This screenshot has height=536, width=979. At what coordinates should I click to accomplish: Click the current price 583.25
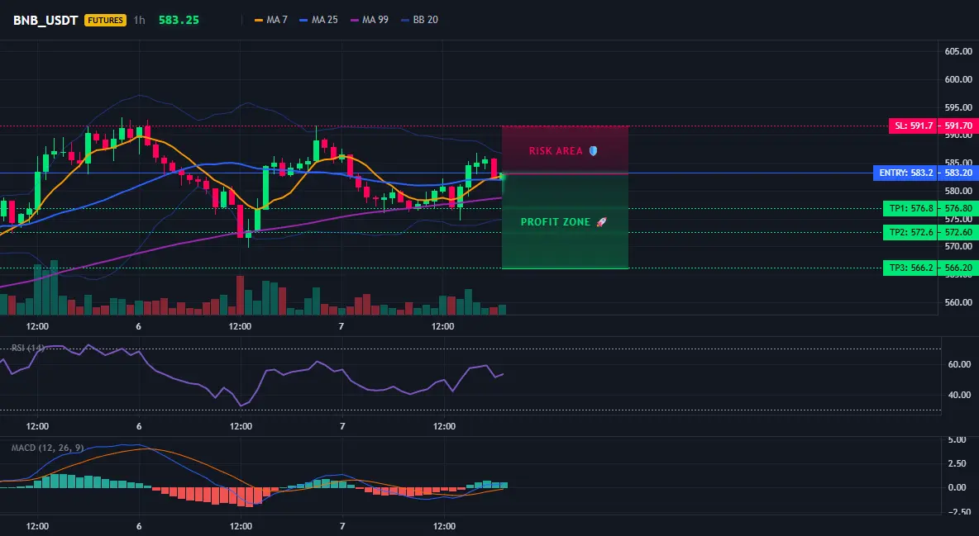[x=179, y=20]
